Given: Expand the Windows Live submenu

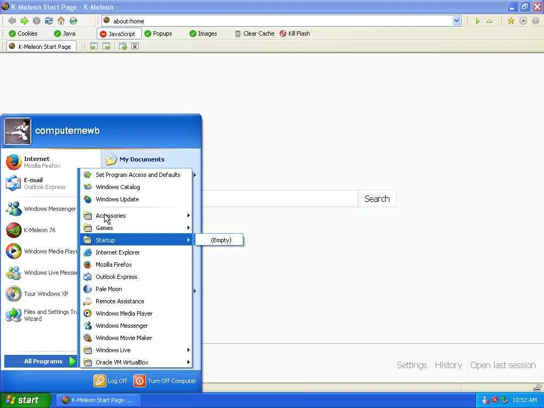Looking at the screenshot, I should [x=136, y=350].
